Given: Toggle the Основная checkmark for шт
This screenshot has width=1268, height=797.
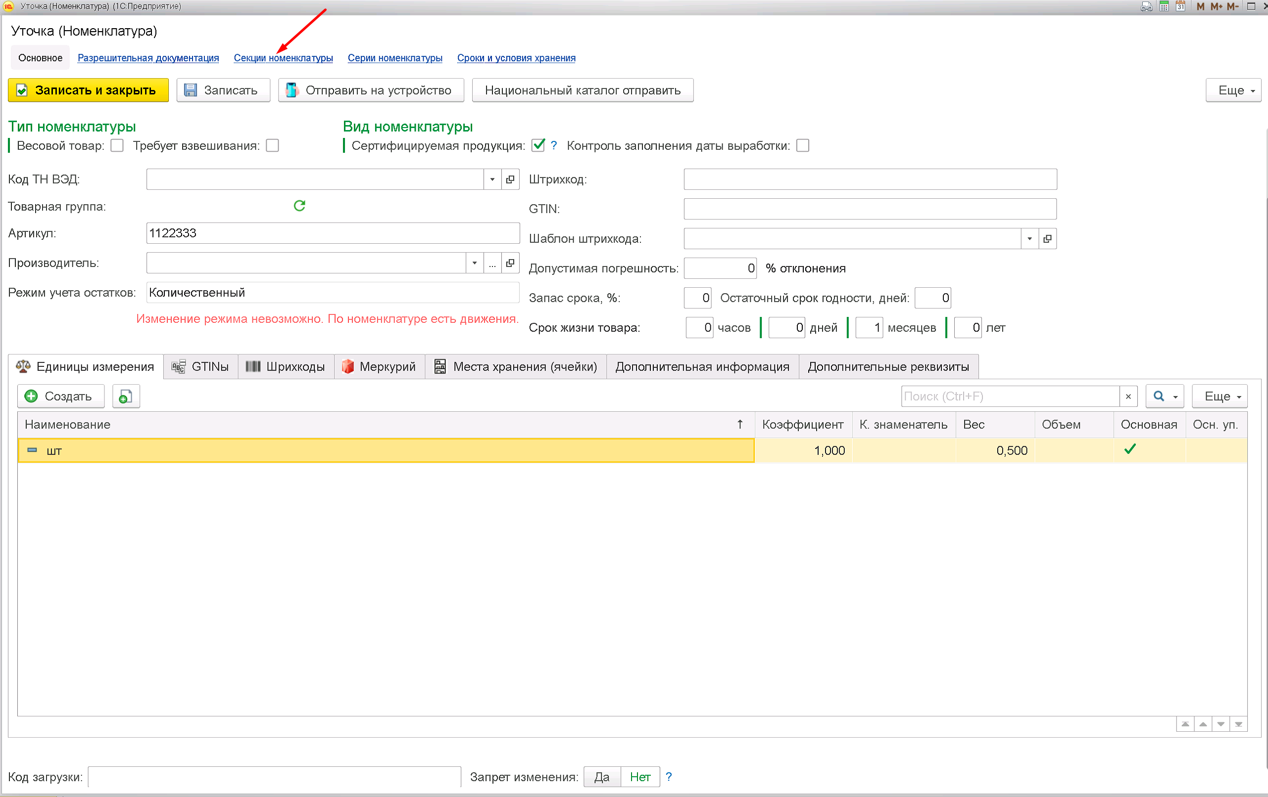Looking at the screenshot, I should (x=1129, y=449).
